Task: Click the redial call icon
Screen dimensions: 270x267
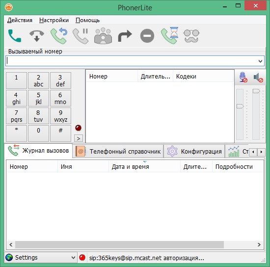Action: [59, 36]
